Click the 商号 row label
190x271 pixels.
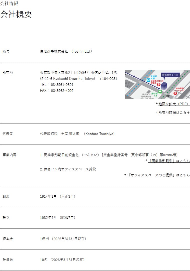[6, 51]
